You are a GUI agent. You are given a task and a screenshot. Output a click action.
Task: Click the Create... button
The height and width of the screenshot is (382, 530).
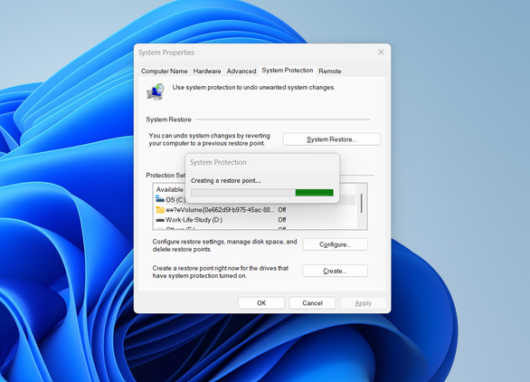(335, 271)
